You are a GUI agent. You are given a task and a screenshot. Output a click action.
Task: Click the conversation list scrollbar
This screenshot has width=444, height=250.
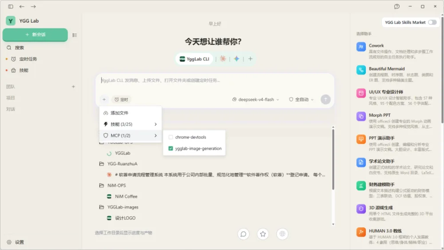tap(333, 159)
